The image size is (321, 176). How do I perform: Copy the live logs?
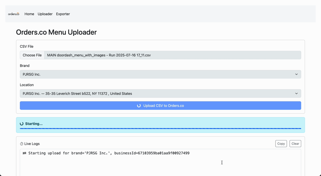coord(281,144)
